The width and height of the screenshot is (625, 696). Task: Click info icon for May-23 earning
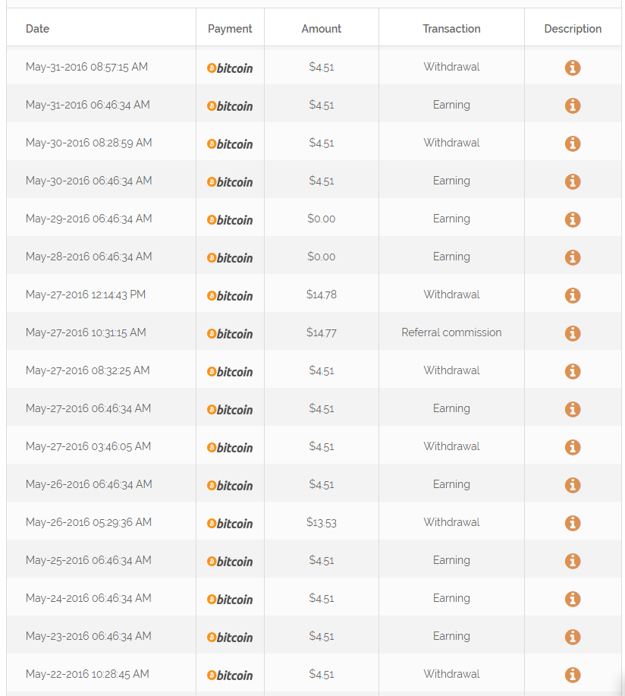click(572, 637)
